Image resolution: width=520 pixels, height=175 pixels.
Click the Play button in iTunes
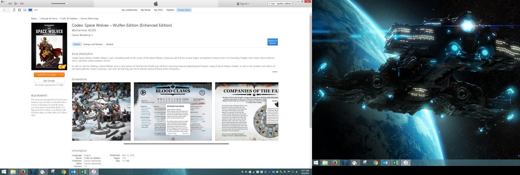pyautogui.click(x=16, y=4)
